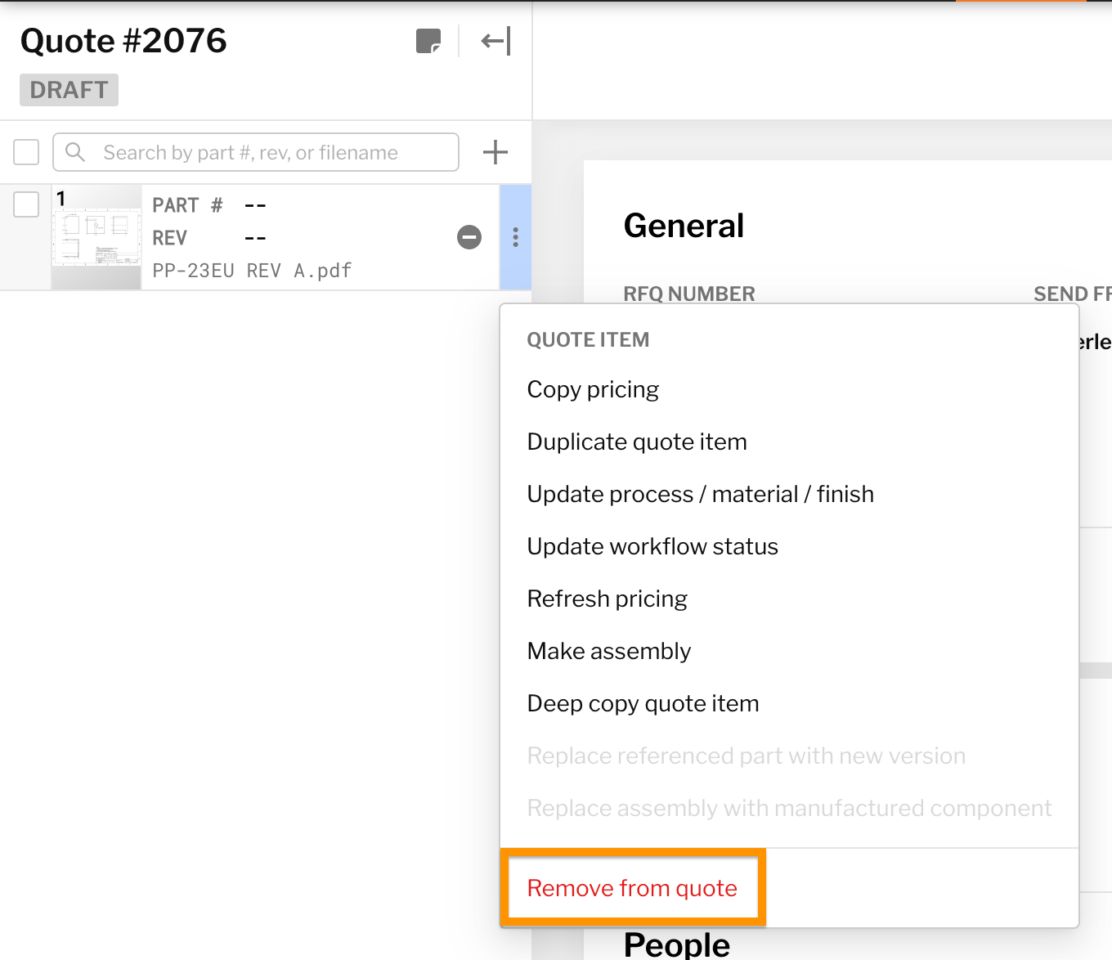Click Remove from quote in red

632,888
